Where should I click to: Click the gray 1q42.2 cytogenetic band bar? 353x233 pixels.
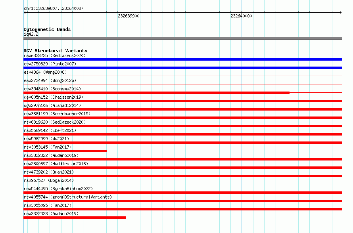pos(182,38)
